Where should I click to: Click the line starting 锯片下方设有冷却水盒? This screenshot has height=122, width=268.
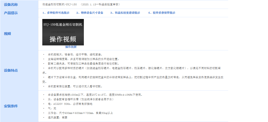pyautogui.click(x=133, y=80)
